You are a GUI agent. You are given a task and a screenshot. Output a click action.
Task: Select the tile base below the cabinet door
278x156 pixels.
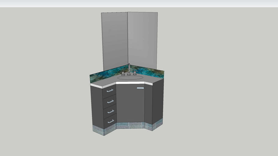pyautogui.click(x=130, y=125)
